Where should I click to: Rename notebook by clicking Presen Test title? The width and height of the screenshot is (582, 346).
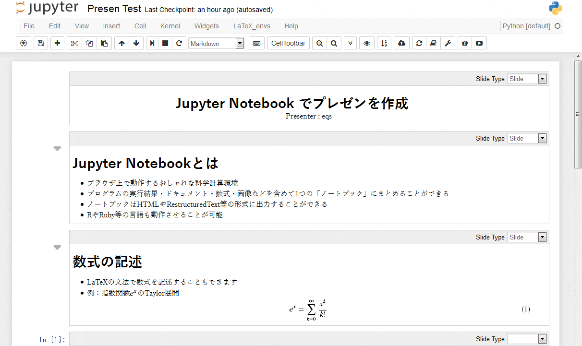[x=115, y=9]
